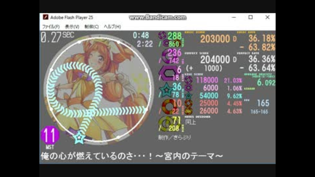Click the orange score value 203000
This screenshot has width=315, height=177.
pyautogui.click(x=215, y=39)
